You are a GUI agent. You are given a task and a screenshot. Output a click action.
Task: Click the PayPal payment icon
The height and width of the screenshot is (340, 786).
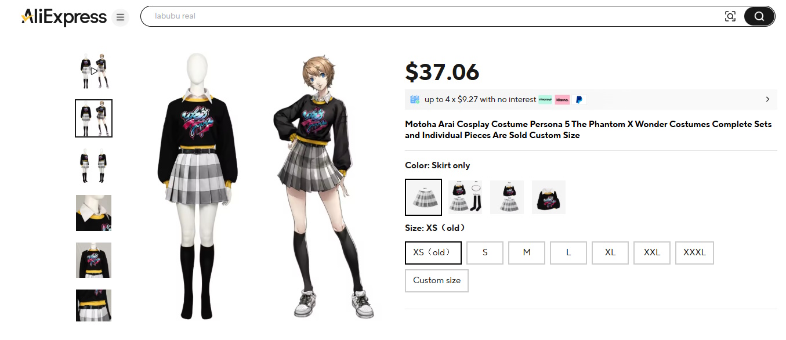pyautogui.click(x=579, y=100)
